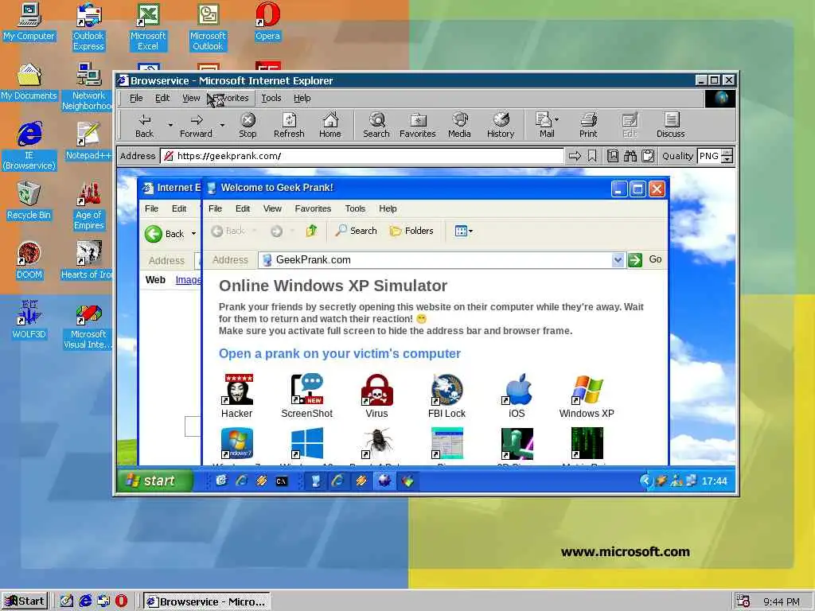The height and width of the screenshot is (611, 815).
Task: Click Forward in the Browservice toolbar
Action: (x=196, y=126)
